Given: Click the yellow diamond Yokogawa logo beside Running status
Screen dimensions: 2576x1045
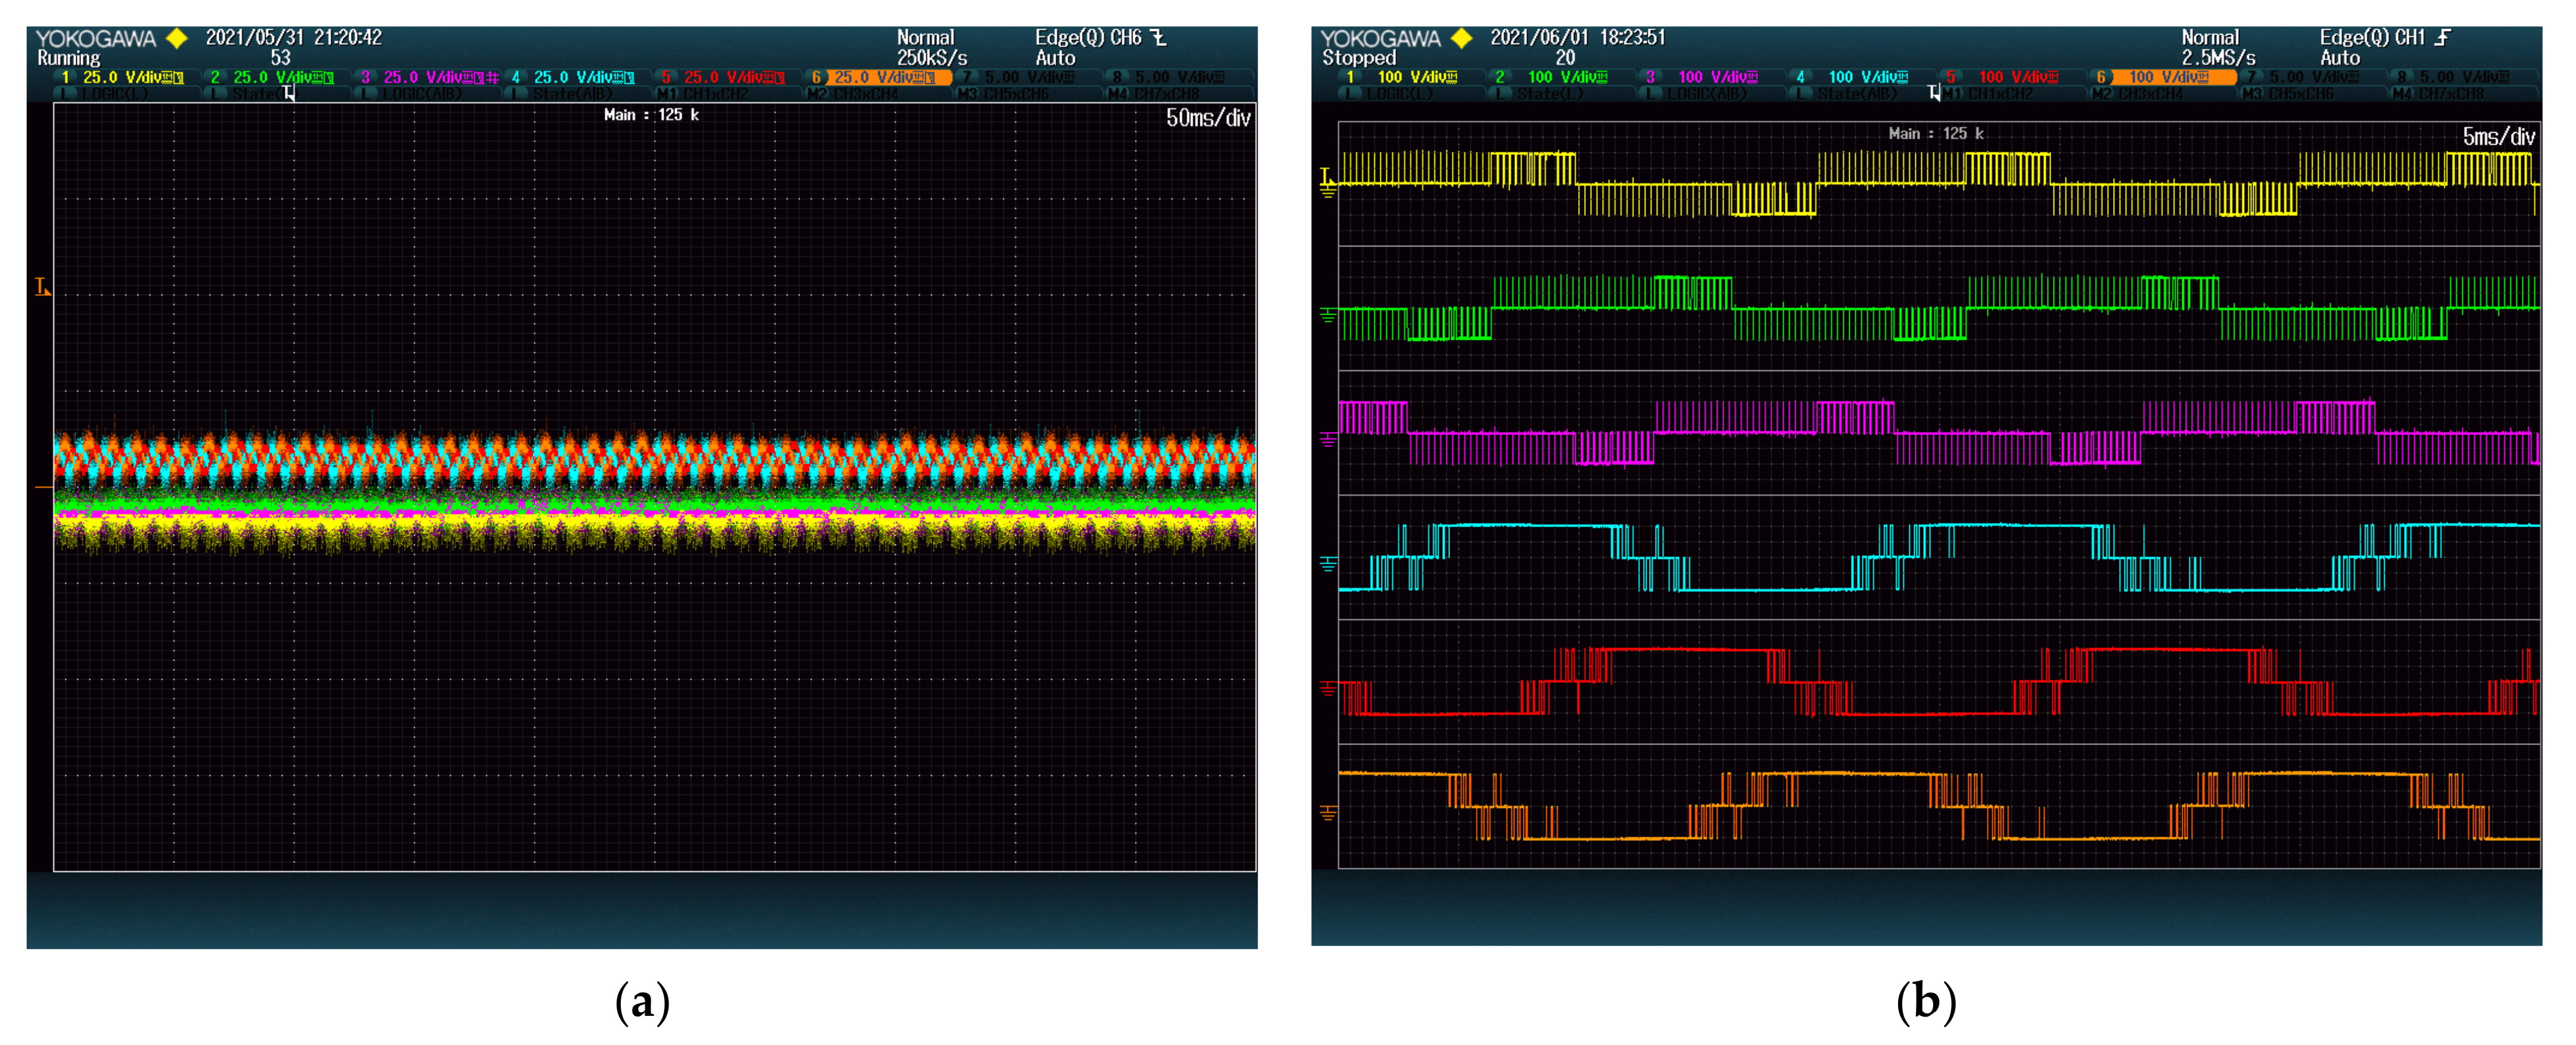Looking at the screenshot, I should pos(177,38).
